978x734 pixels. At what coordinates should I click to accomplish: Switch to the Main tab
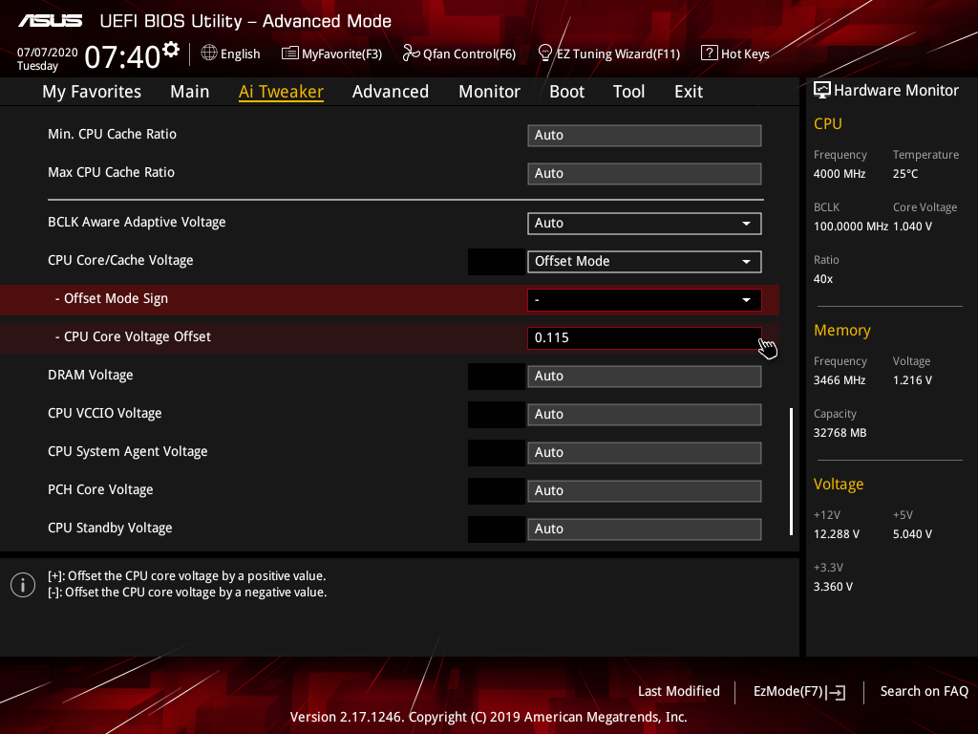[x=190, y=92]
